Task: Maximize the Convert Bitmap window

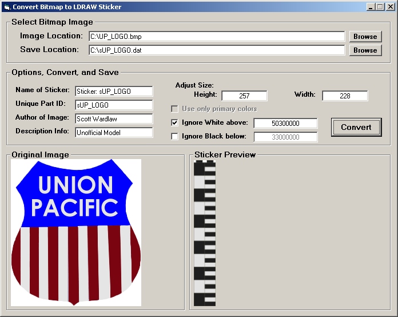Action: pos(380,7)
